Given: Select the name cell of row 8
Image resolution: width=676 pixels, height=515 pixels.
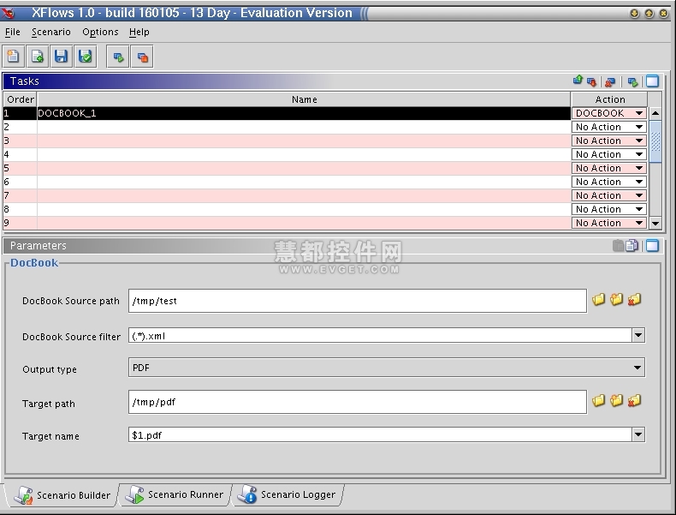Looking at the screenshot, I should tap(304, 209).
